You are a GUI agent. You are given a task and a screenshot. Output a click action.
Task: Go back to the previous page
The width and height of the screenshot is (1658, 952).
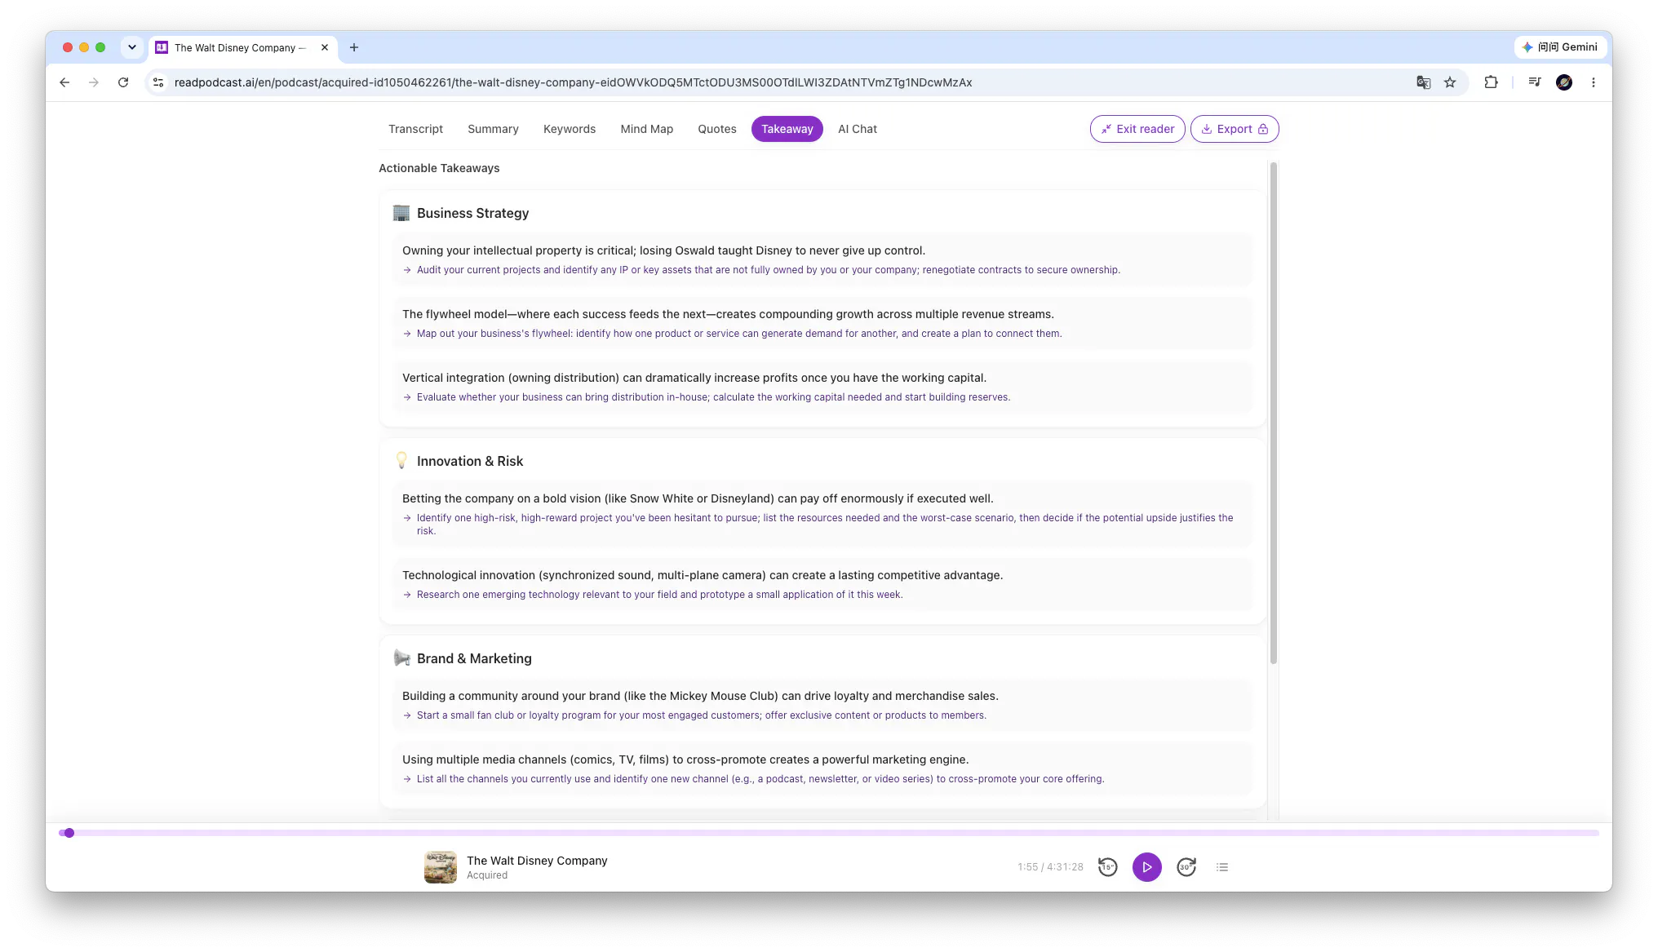coord(64,82)
